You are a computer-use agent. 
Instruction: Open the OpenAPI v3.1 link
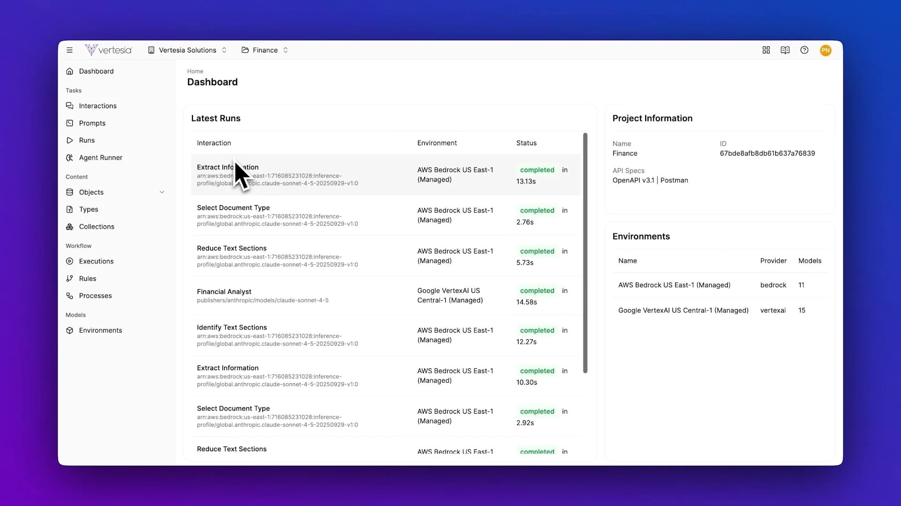tap(633, 180)
